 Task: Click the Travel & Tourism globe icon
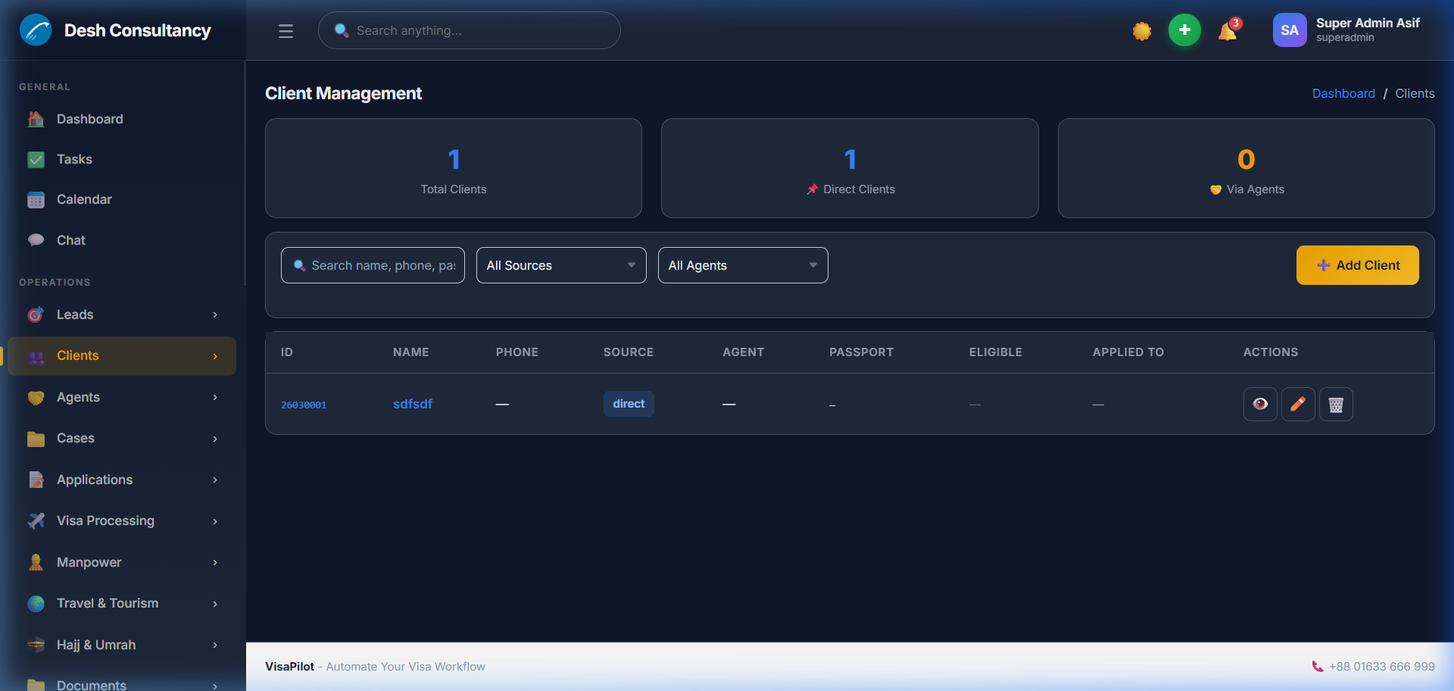[x=36, y=603]
